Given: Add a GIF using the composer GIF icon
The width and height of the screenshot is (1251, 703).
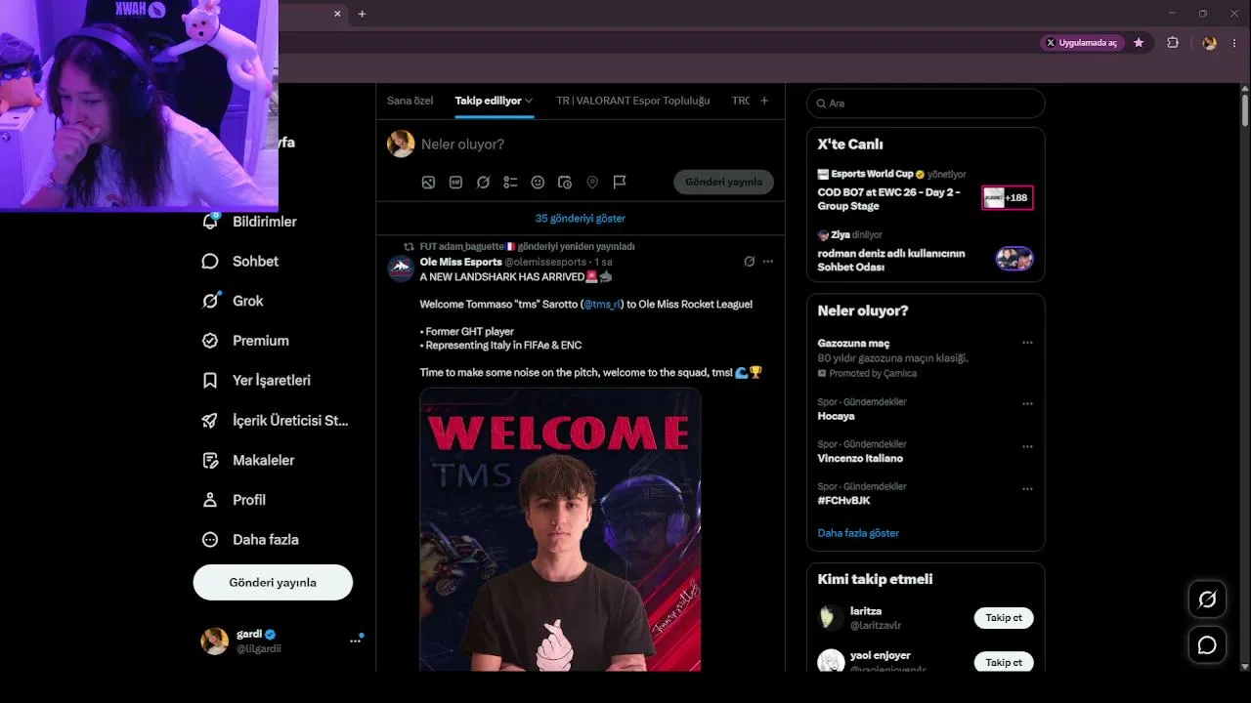Looking at the screenshot, I should coord(455,183).
